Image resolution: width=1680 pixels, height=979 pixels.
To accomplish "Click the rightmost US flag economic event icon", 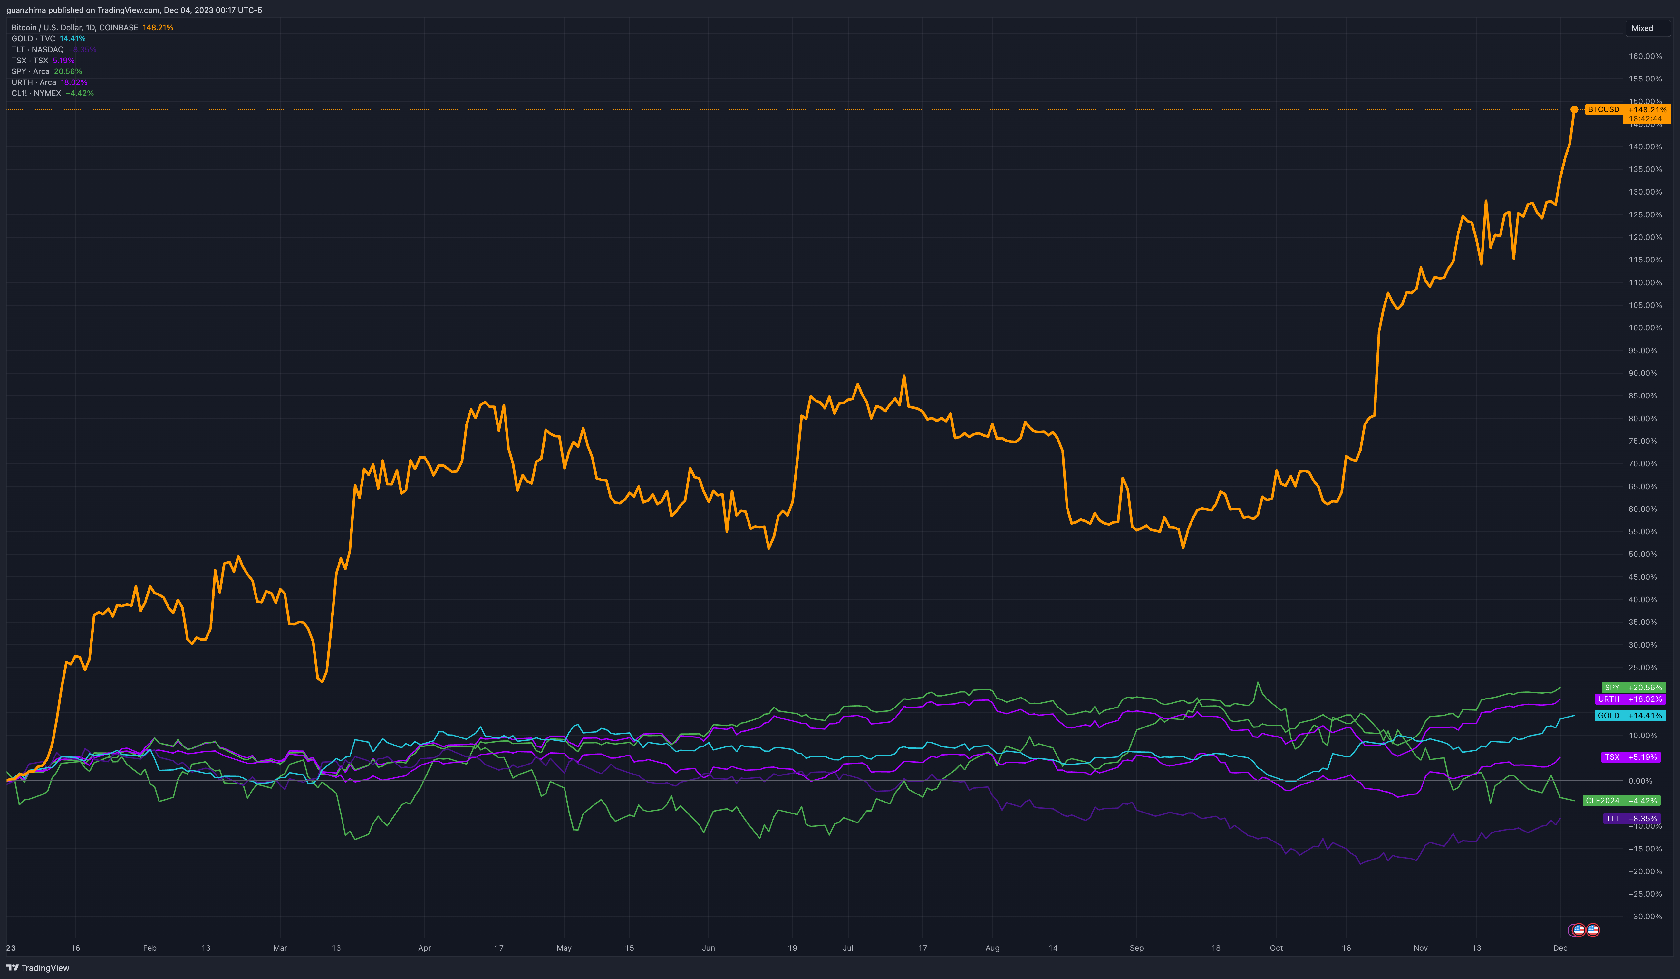I will tap(1593, 930).
